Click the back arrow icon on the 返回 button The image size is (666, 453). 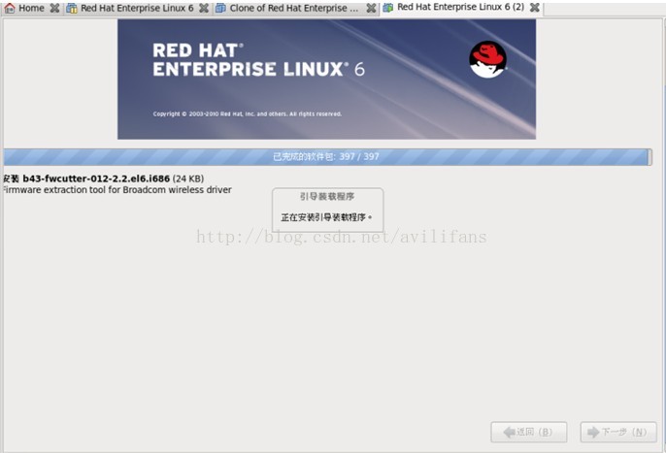(x=509, y=433)
